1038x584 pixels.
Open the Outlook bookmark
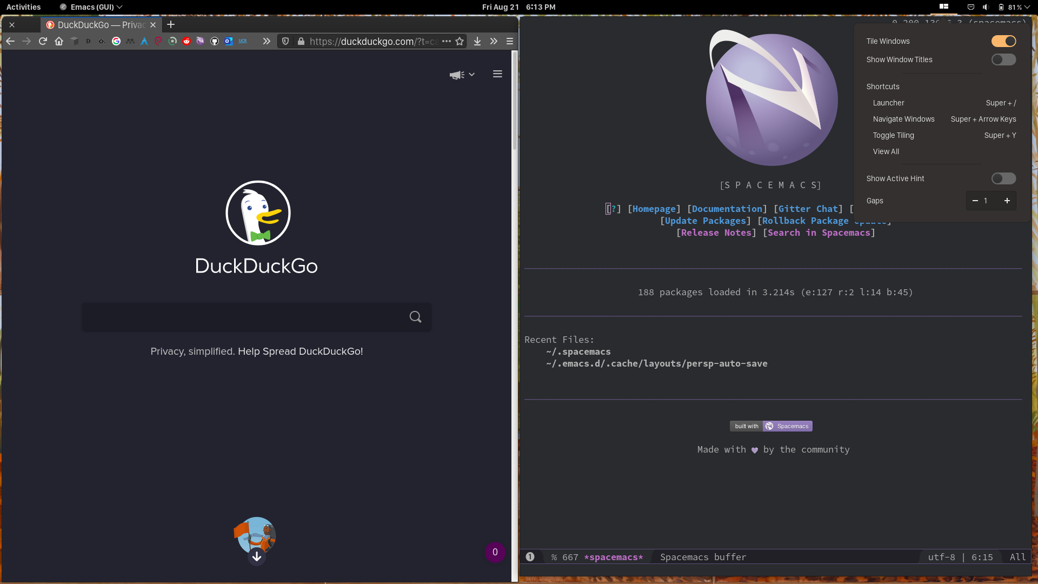tap(229, 41)
